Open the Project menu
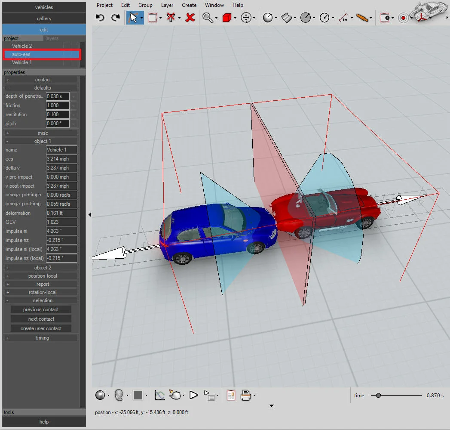450x430 pixels. (104, 5)
